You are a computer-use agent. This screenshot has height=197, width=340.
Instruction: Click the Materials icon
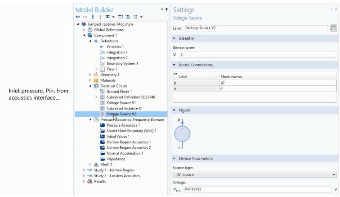tap(96, 80)
